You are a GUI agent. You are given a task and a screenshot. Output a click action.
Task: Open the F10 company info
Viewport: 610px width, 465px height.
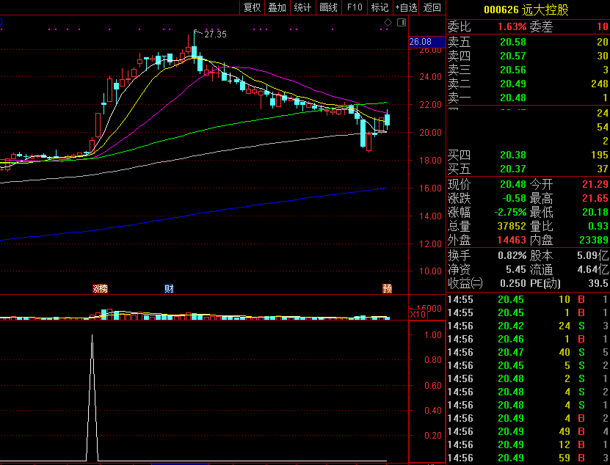pos(355,7)
